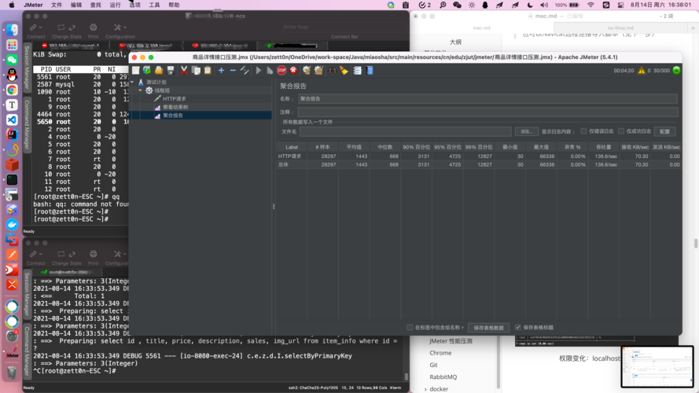The width and height of the screenshot is (699, 393).
Task: Reset the search with the yellow broom icon
Action: pos(344,71)
